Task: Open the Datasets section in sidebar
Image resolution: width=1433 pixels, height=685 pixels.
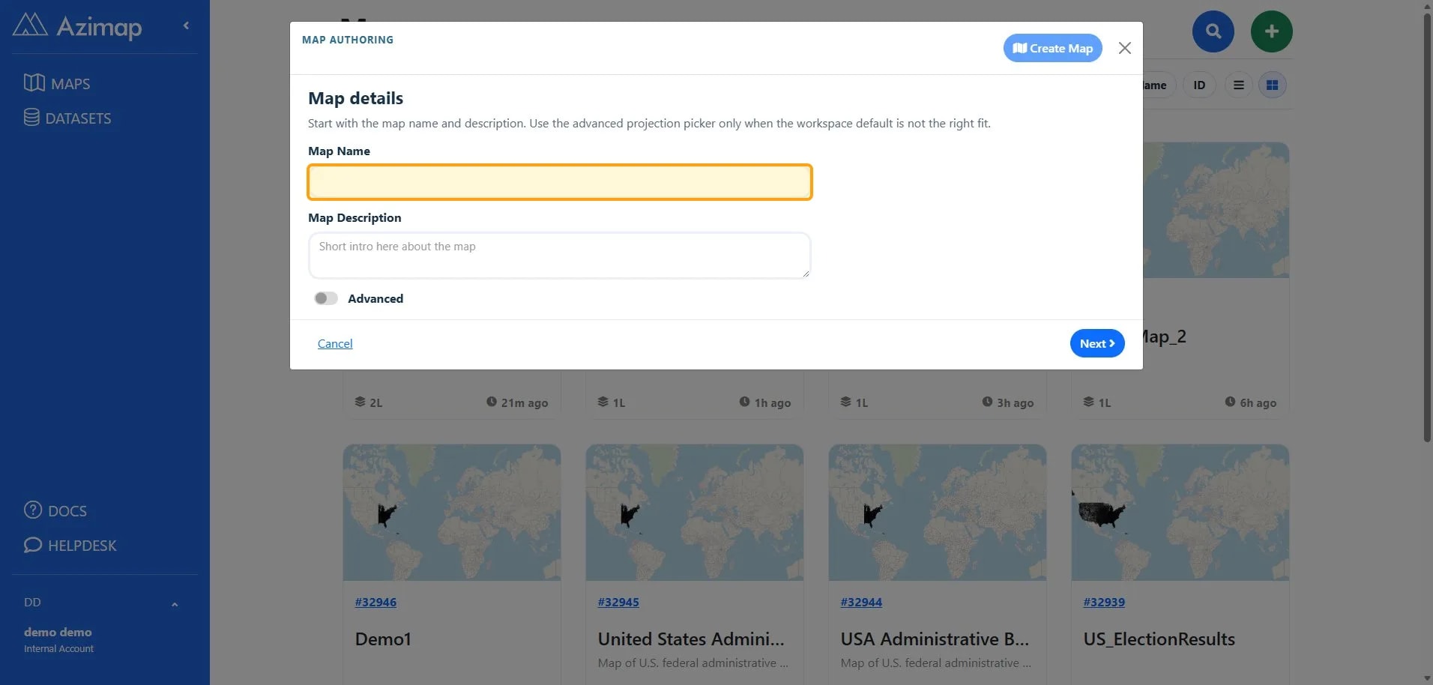Action: tap(67, 118)
